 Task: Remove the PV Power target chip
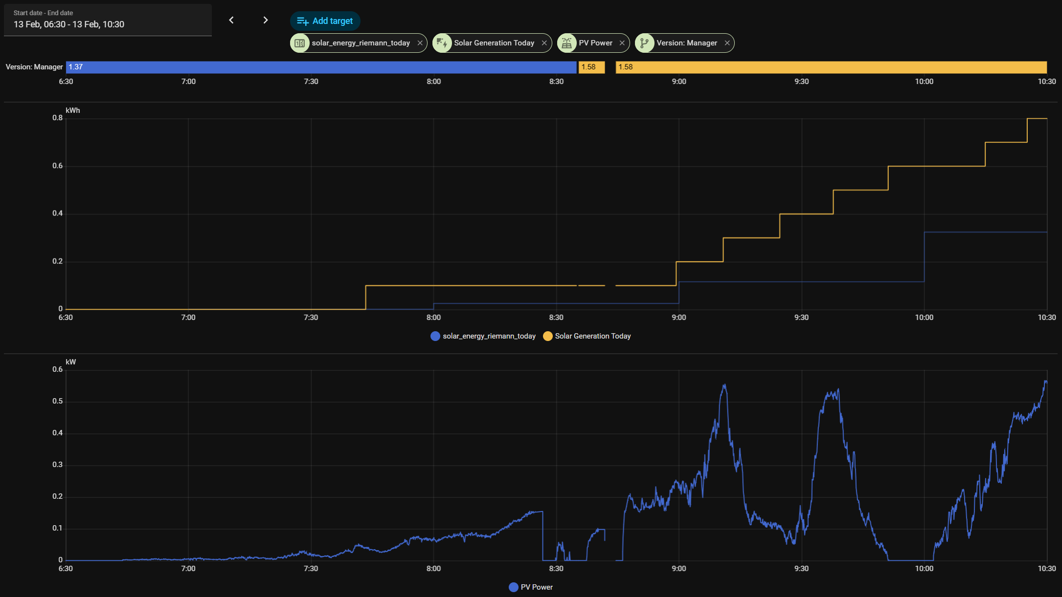622,43
